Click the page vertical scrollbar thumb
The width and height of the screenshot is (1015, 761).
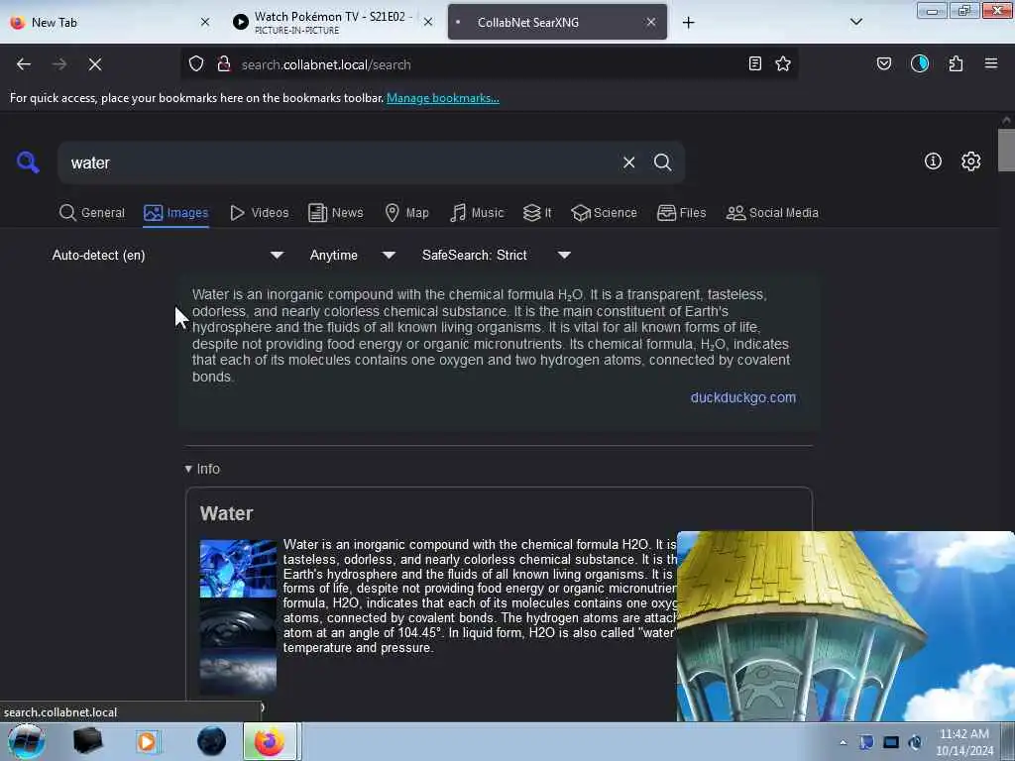pos(1006,151)
